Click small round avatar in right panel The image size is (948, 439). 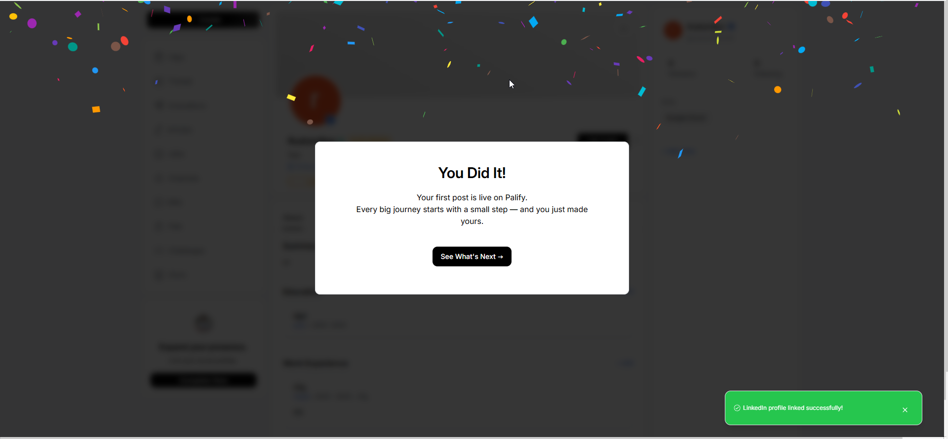(673, 30)
